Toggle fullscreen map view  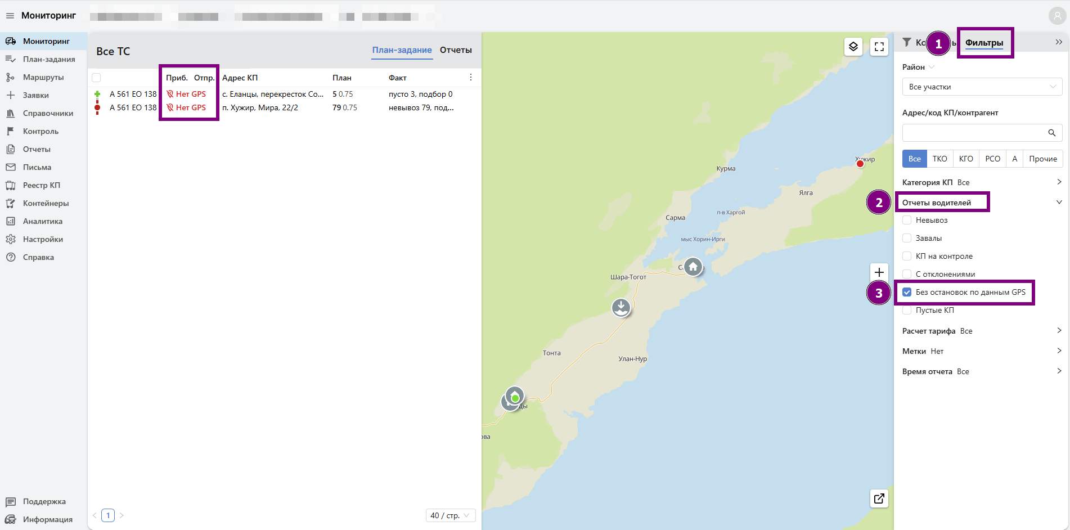[x=879, y=47]
